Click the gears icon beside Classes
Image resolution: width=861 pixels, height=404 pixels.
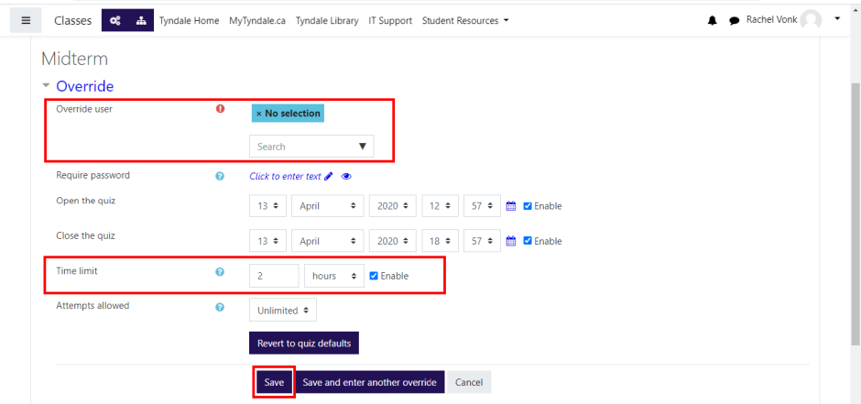coord(114,20)
